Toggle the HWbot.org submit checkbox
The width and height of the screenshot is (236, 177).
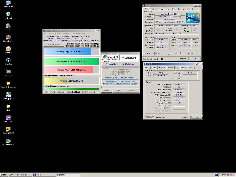[123, 64]
